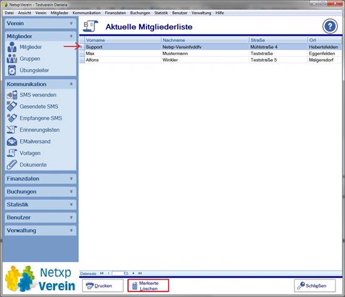The height and width of the screenshot is (297, 345).
Task: Select the Max Mustermann row selector
Action: click(82, 53)
